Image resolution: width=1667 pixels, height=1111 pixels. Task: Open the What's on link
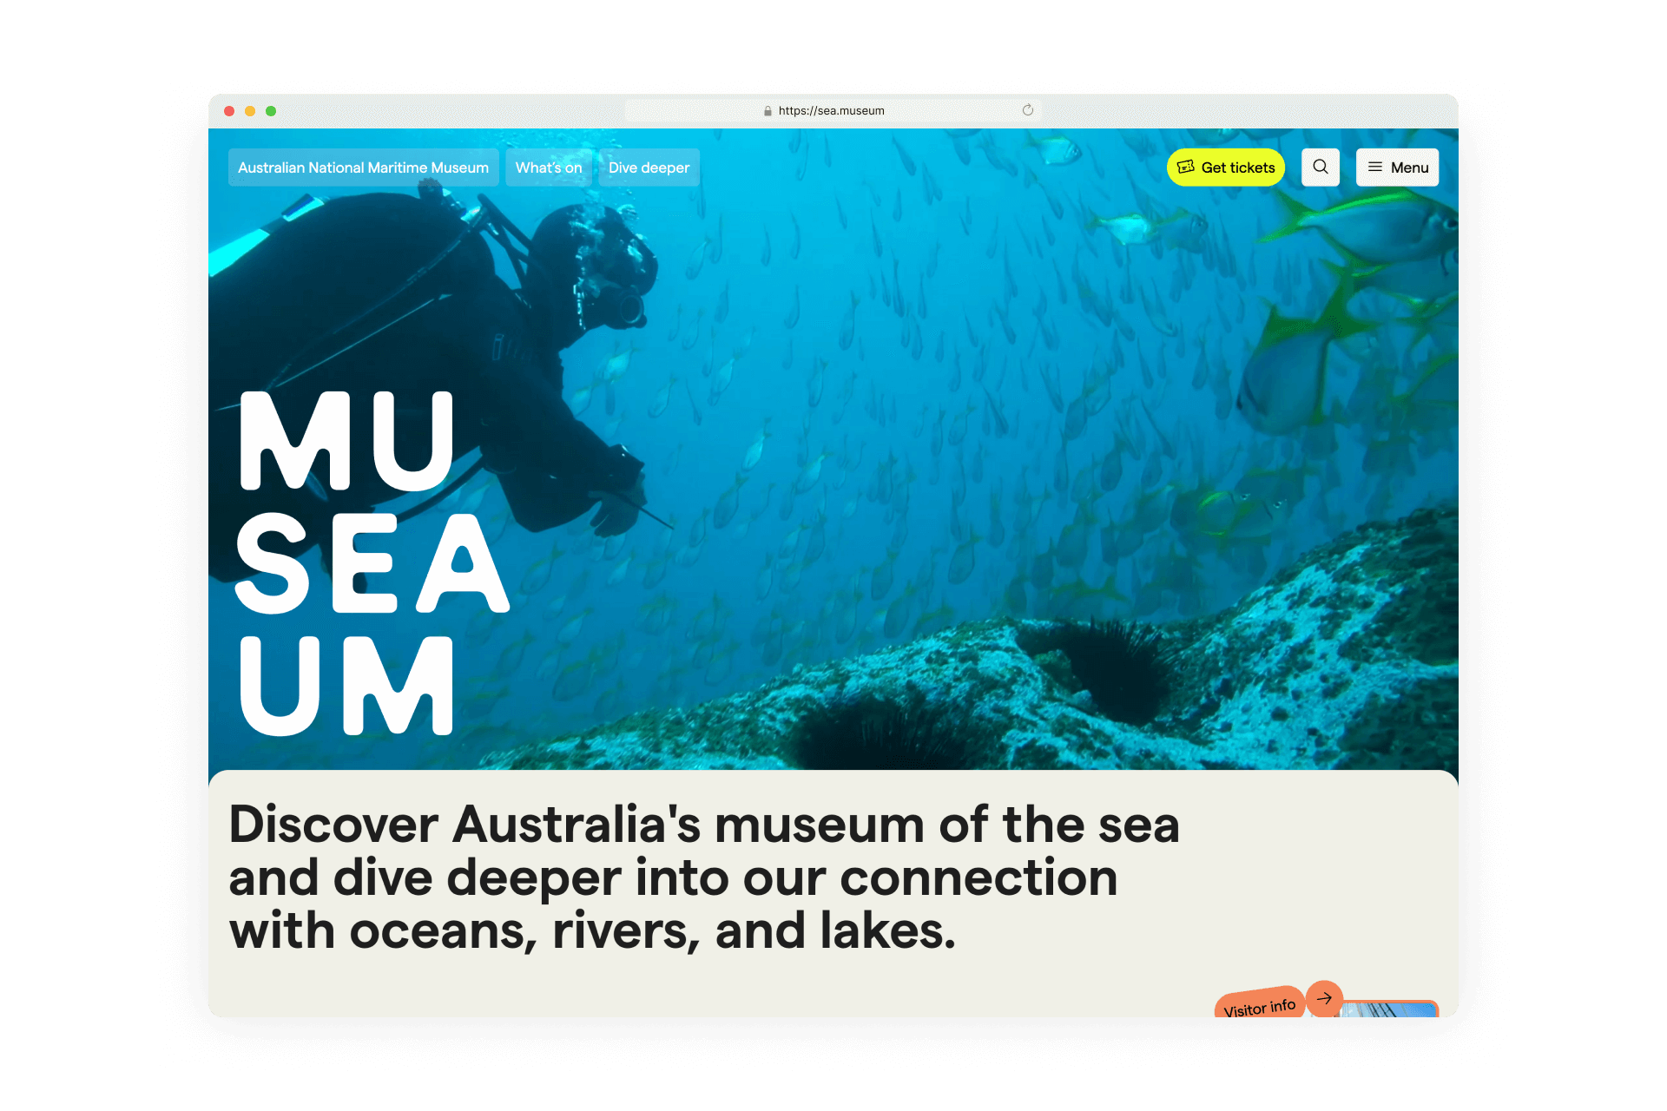coord(549,168)
